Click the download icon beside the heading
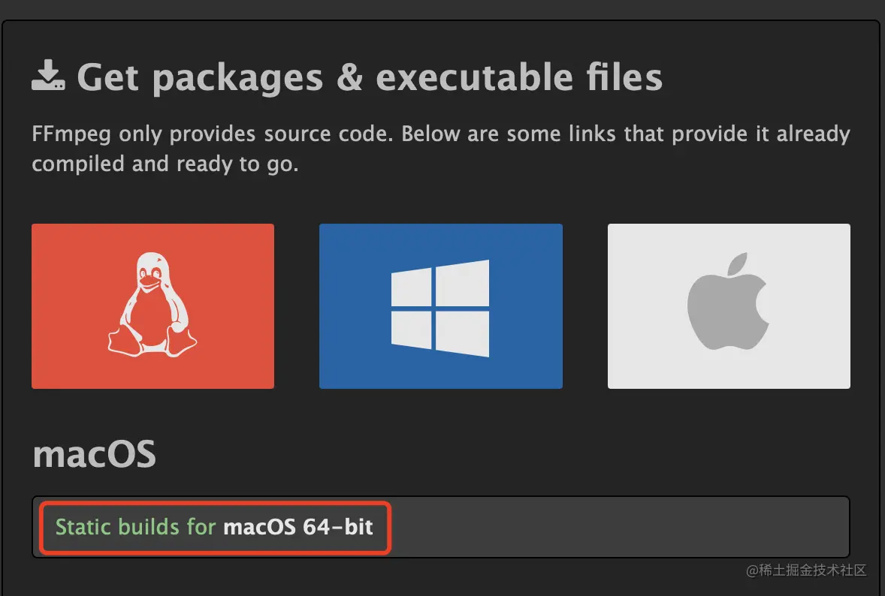Screen dimensions: 885x596 [48, 77]
